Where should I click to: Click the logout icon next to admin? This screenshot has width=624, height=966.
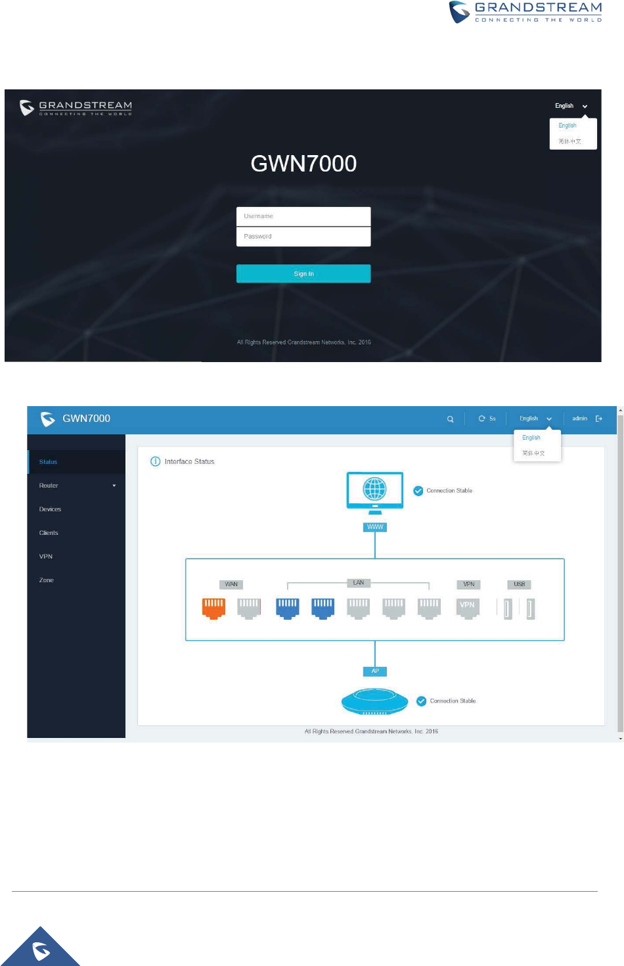pyautogui.click(x=599, y=419)
